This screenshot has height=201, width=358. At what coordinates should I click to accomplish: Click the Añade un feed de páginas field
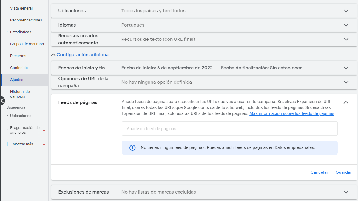point(229,128)
